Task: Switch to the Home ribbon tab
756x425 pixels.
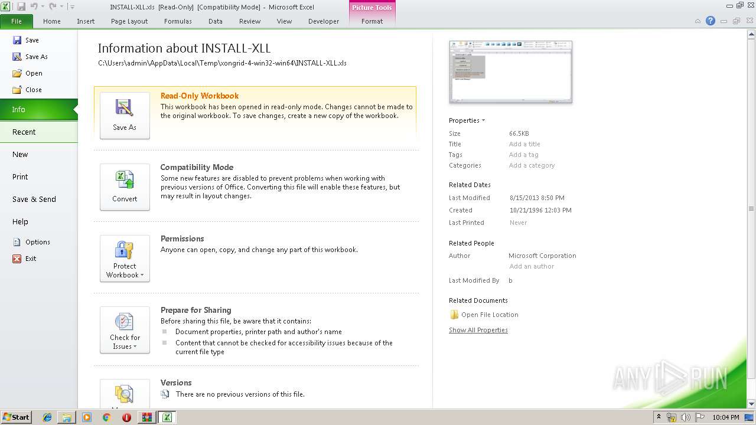Action: pyautogui.click(x=52, y=21)
